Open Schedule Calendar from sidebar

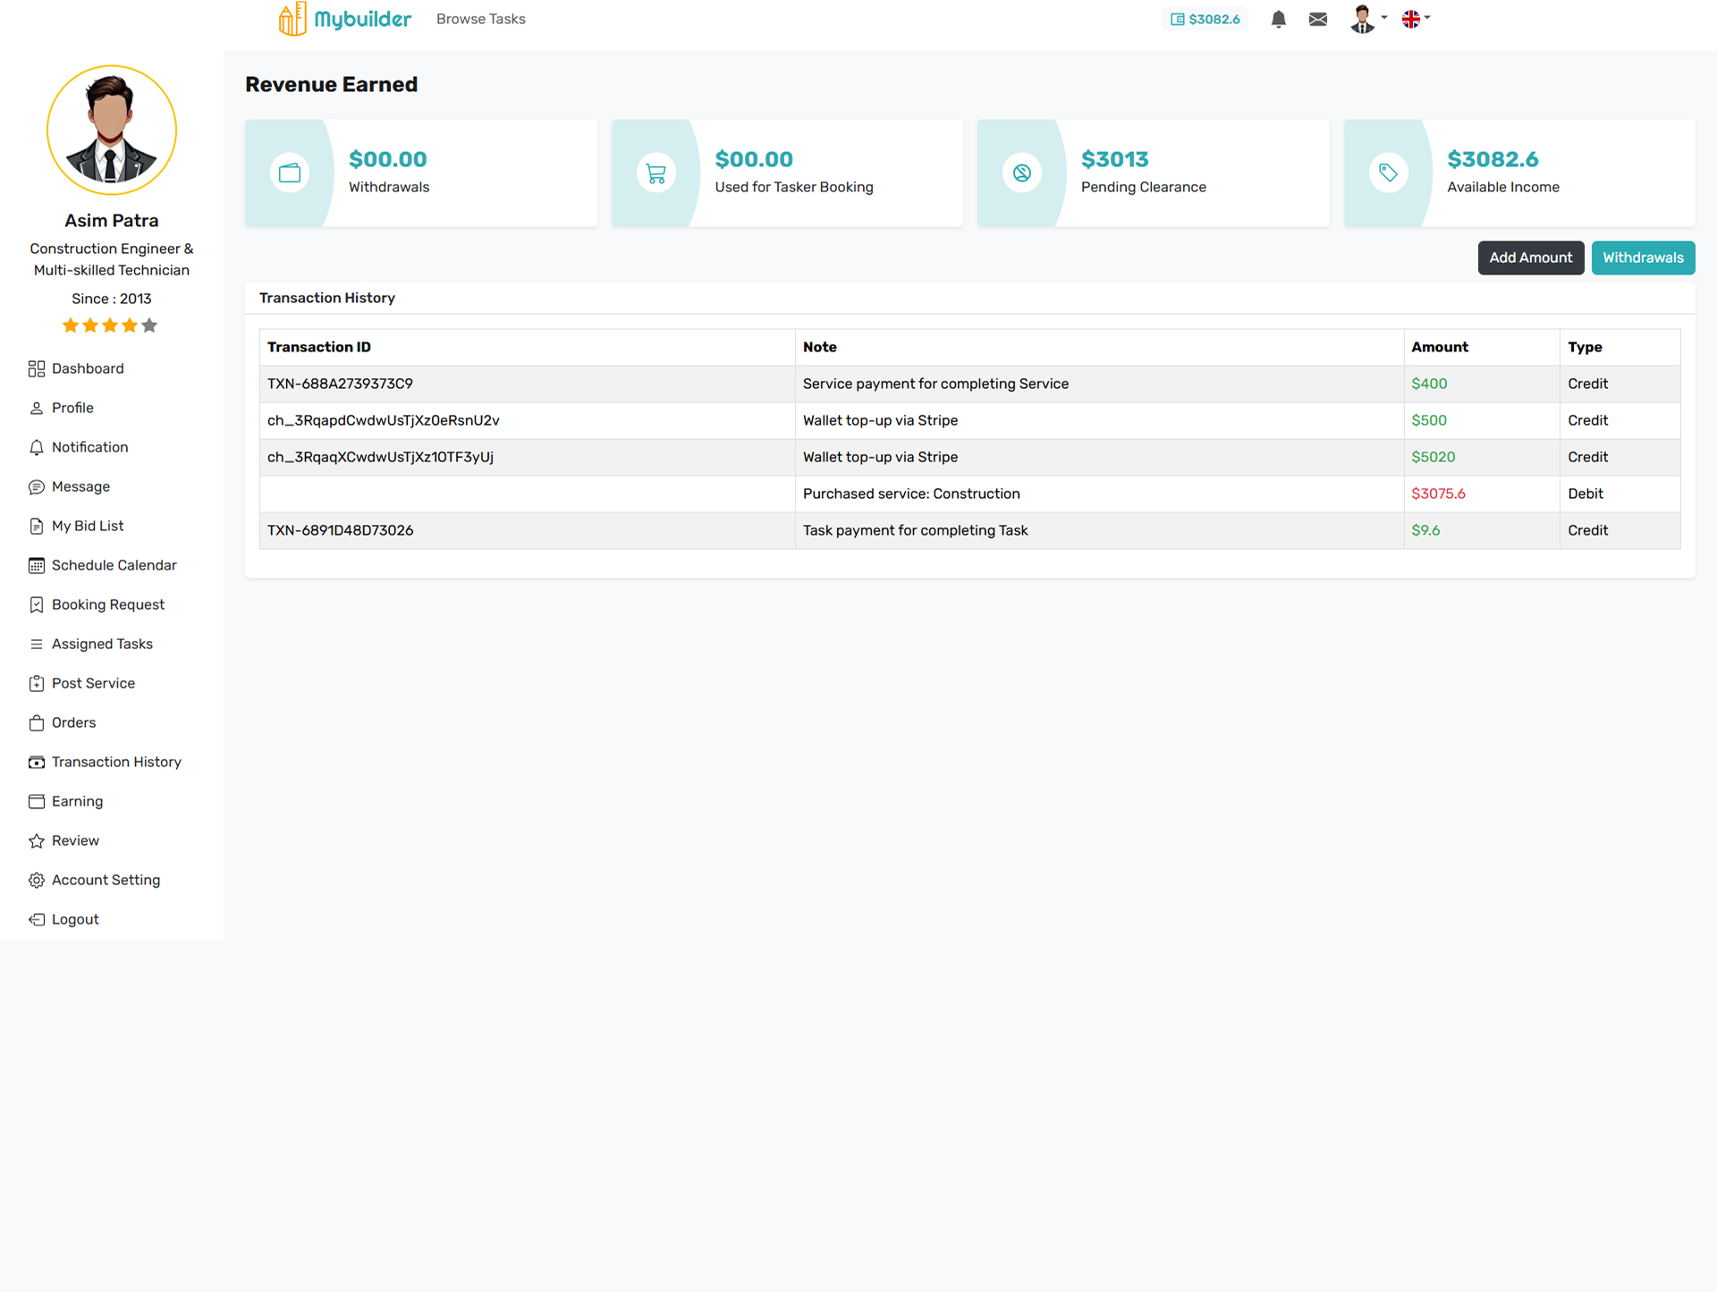point(114,565)
